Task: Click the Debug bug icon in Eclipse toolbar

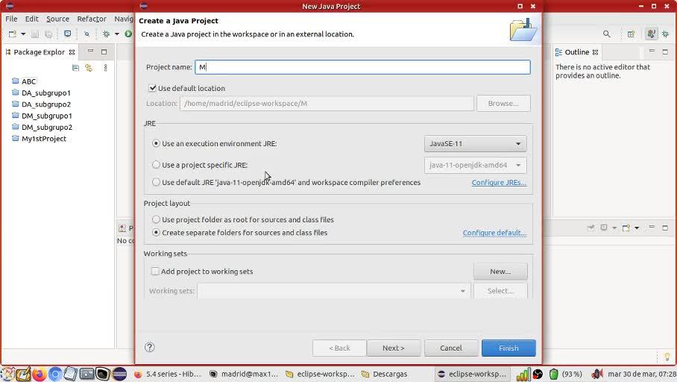Action: [106, 34]
